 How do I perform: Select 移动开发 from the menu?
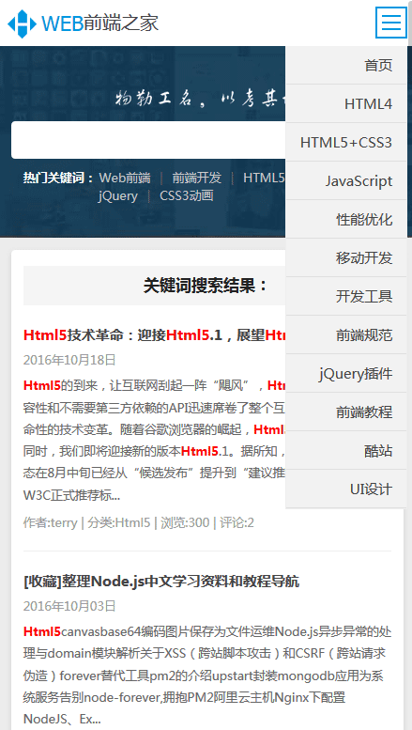pos(346,258)
